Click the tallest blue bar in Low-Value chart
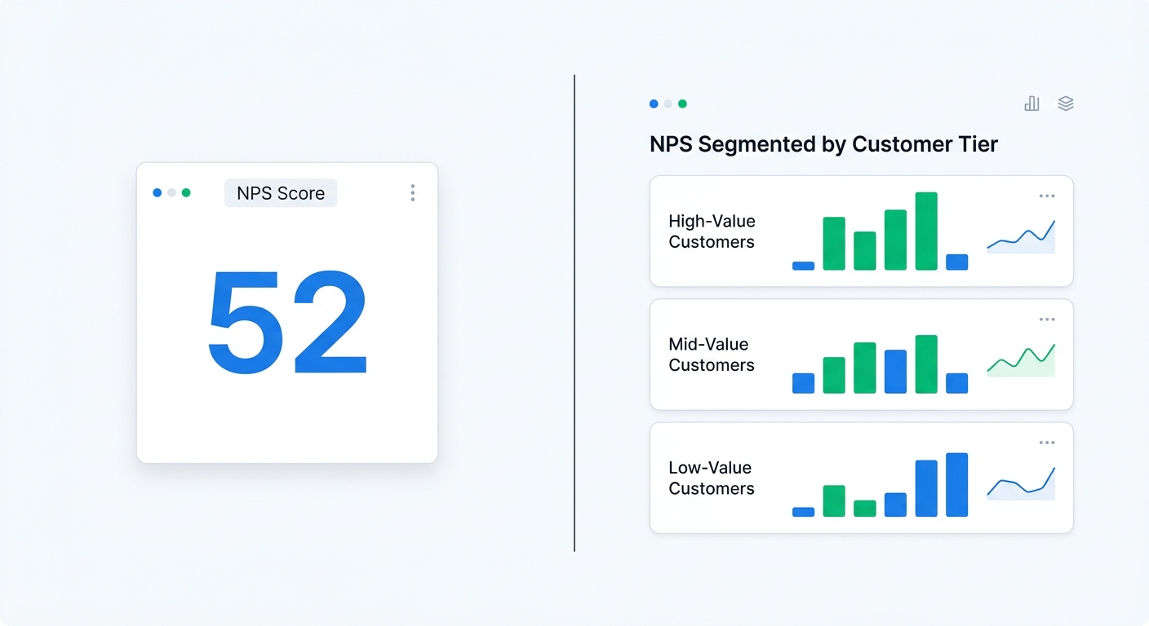Image resolution: width=1149 pixels, height=626 pixels. [x=956, y=485]
